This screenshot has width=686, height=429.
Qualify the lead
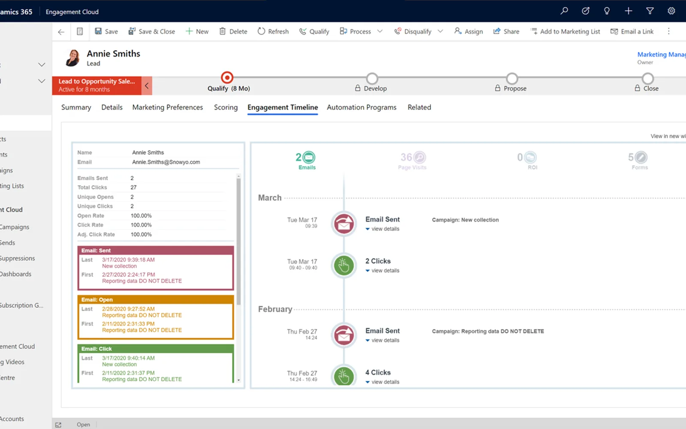click(314, 31)
